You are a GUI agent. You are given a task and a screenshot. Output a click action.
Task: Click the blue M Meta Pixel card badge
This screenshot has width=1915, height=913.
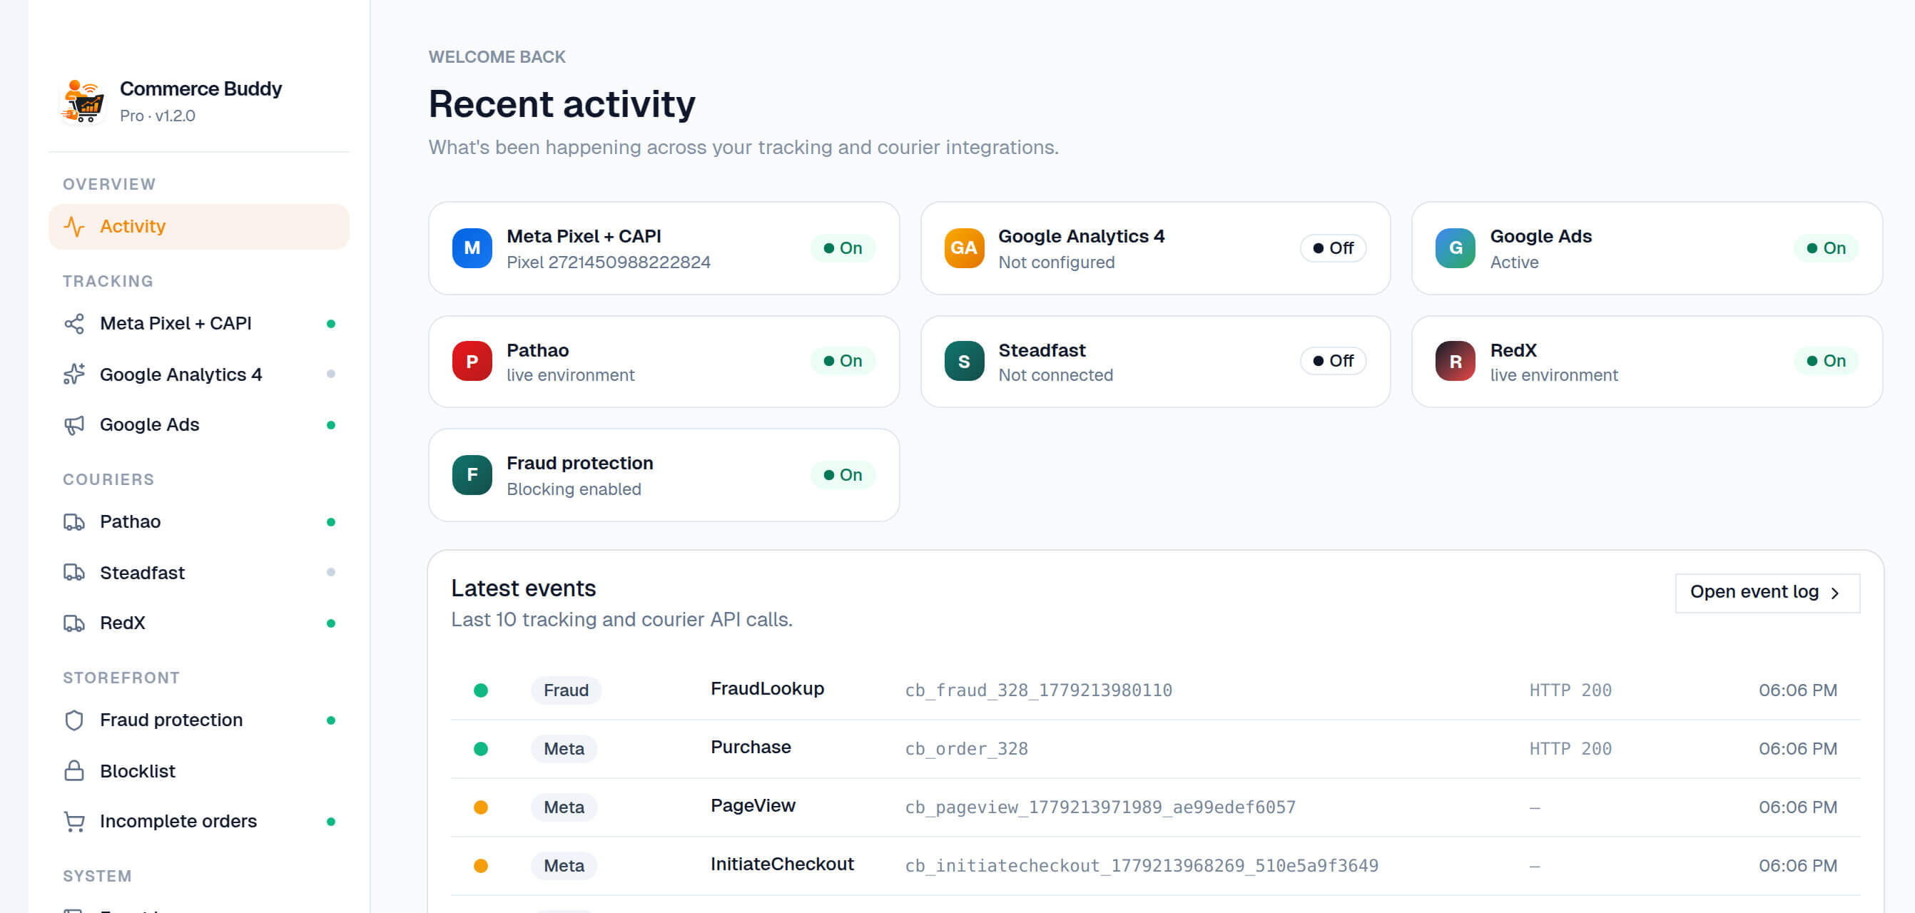(x=472, y=248)
